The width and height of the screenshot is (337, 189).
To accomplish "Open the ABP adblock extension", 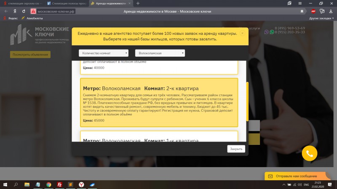I will click(313, 11).
